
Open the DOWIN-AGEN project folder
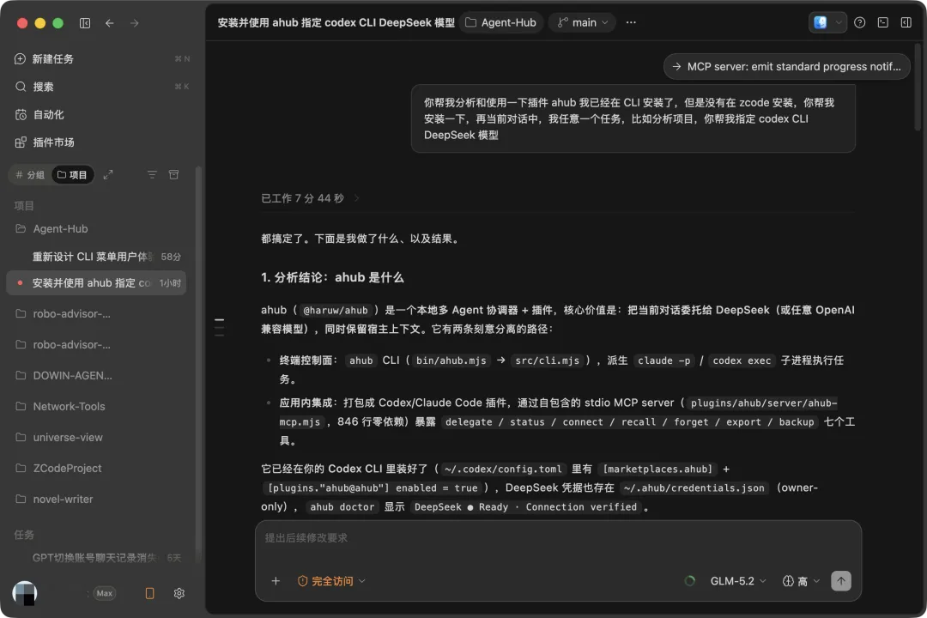[x=98, y=376]
